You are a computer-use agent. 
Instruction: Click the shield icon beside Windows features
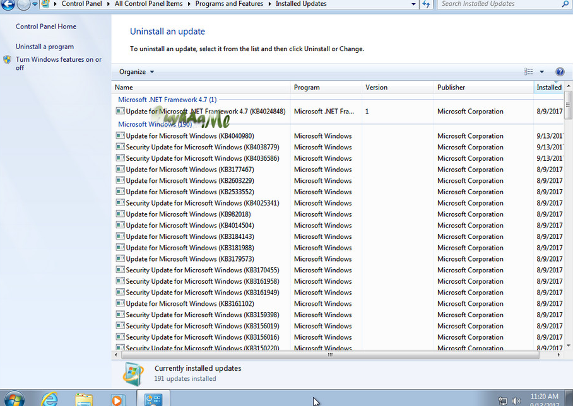(x=8, y=59)
